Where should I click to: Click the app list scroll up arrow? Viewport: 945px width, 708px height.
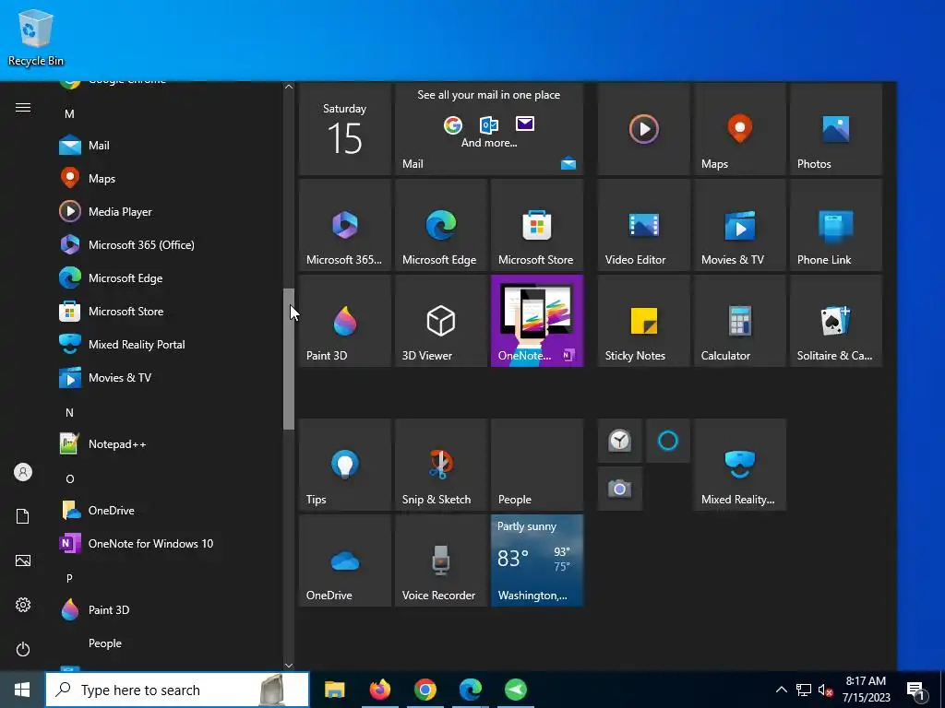[289, 87]
